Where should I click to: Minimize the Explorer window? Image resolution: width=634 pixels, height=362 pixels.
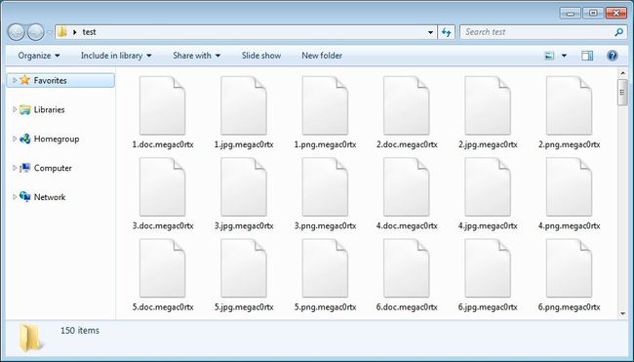571,13
